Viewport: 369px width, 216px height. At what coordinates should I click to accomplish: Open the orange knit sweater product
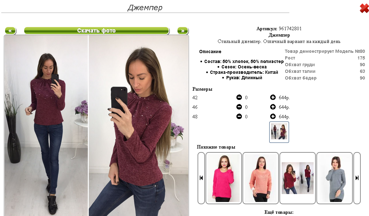click(x=261, y=178)
